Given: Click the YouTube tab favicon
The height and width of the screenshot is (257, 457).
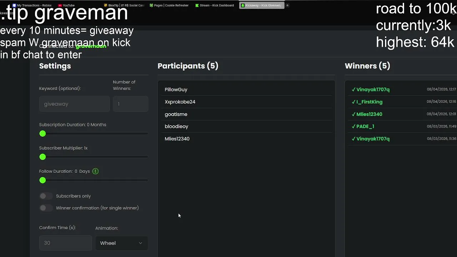Looking at the screenshot, I should click(x=60, y=5).
